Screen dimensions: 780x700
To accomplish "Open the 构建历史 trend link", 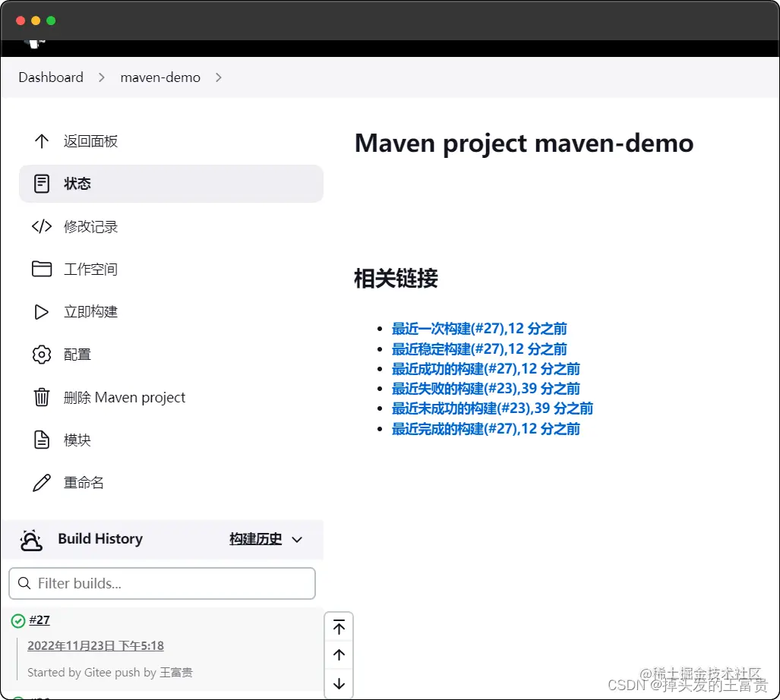I will click(256, 539).
